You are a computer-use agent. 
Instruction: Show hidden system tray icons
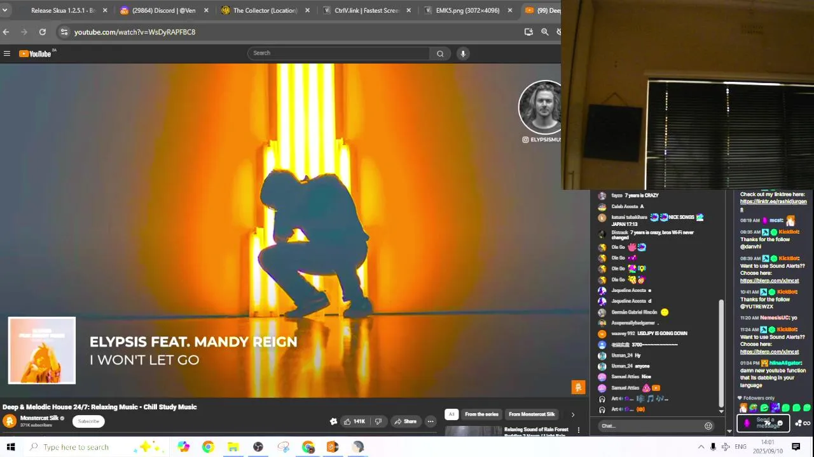(701, 447)
